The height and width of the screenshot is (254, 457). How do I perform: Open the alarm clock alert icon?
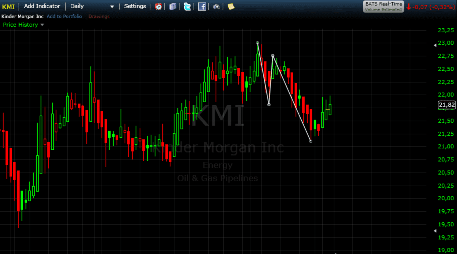[158, 7]
